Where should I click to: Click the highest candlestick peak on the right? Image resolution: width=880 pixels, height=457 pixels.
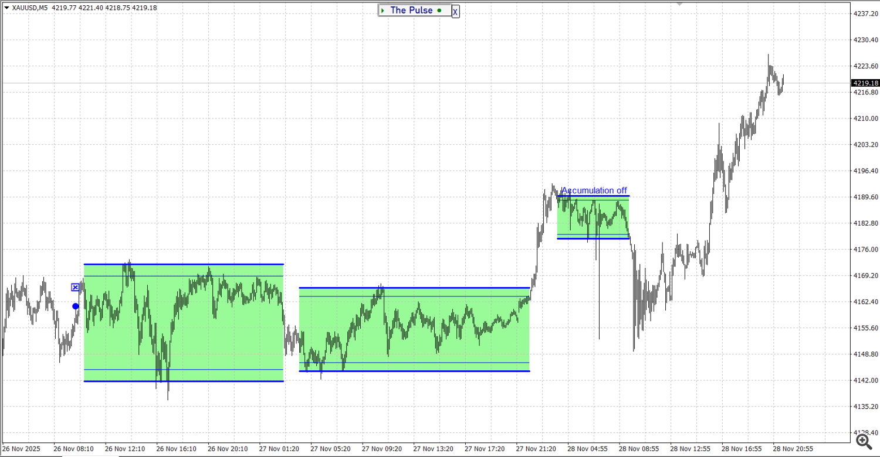pyautogui.click(x=769, y=54)
